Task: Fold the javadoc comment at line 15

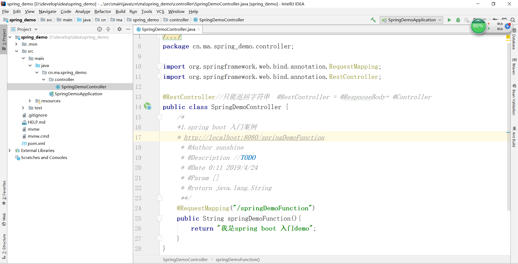Action: point(159,117)
